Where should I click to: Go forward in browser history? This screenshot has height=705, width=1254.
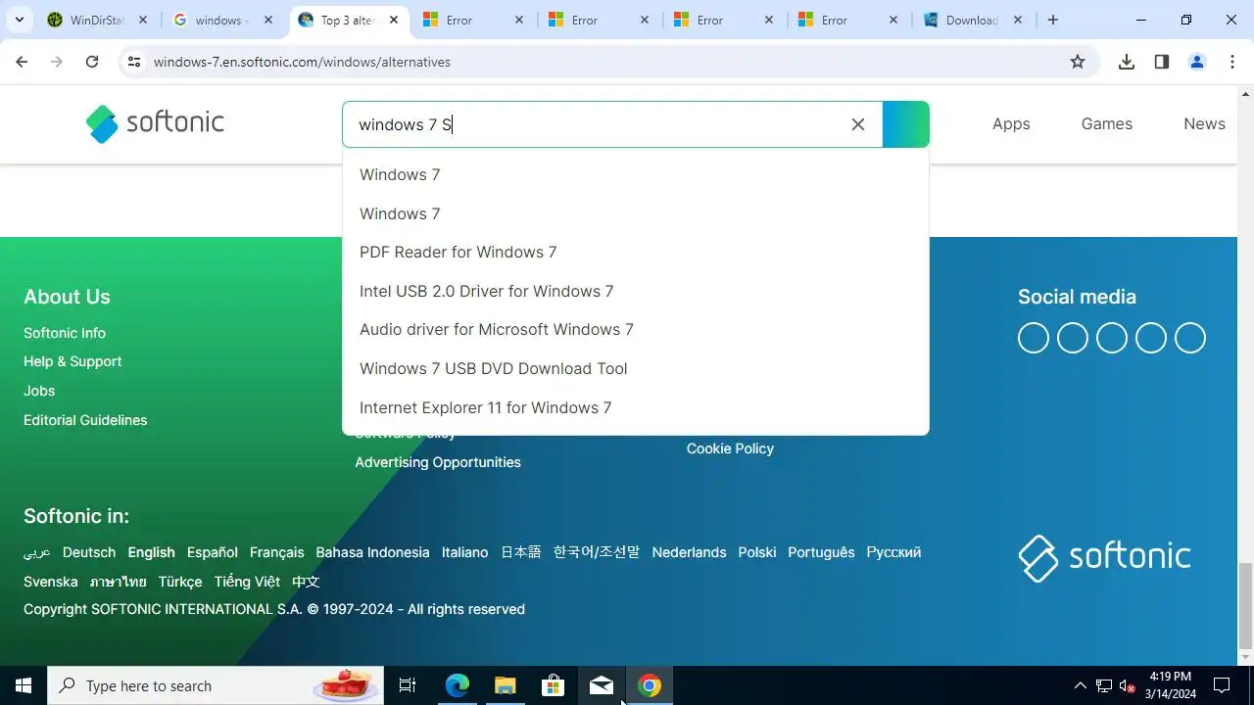point(57,62)
